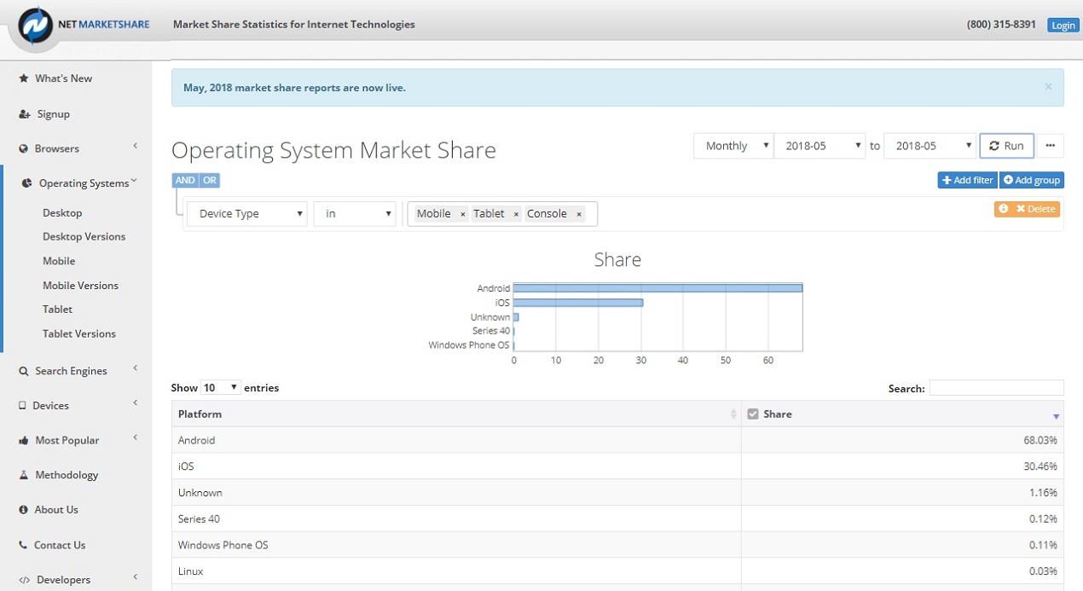Switch filter logic to AND
1083x591 pixels.
tap(185, 180)
